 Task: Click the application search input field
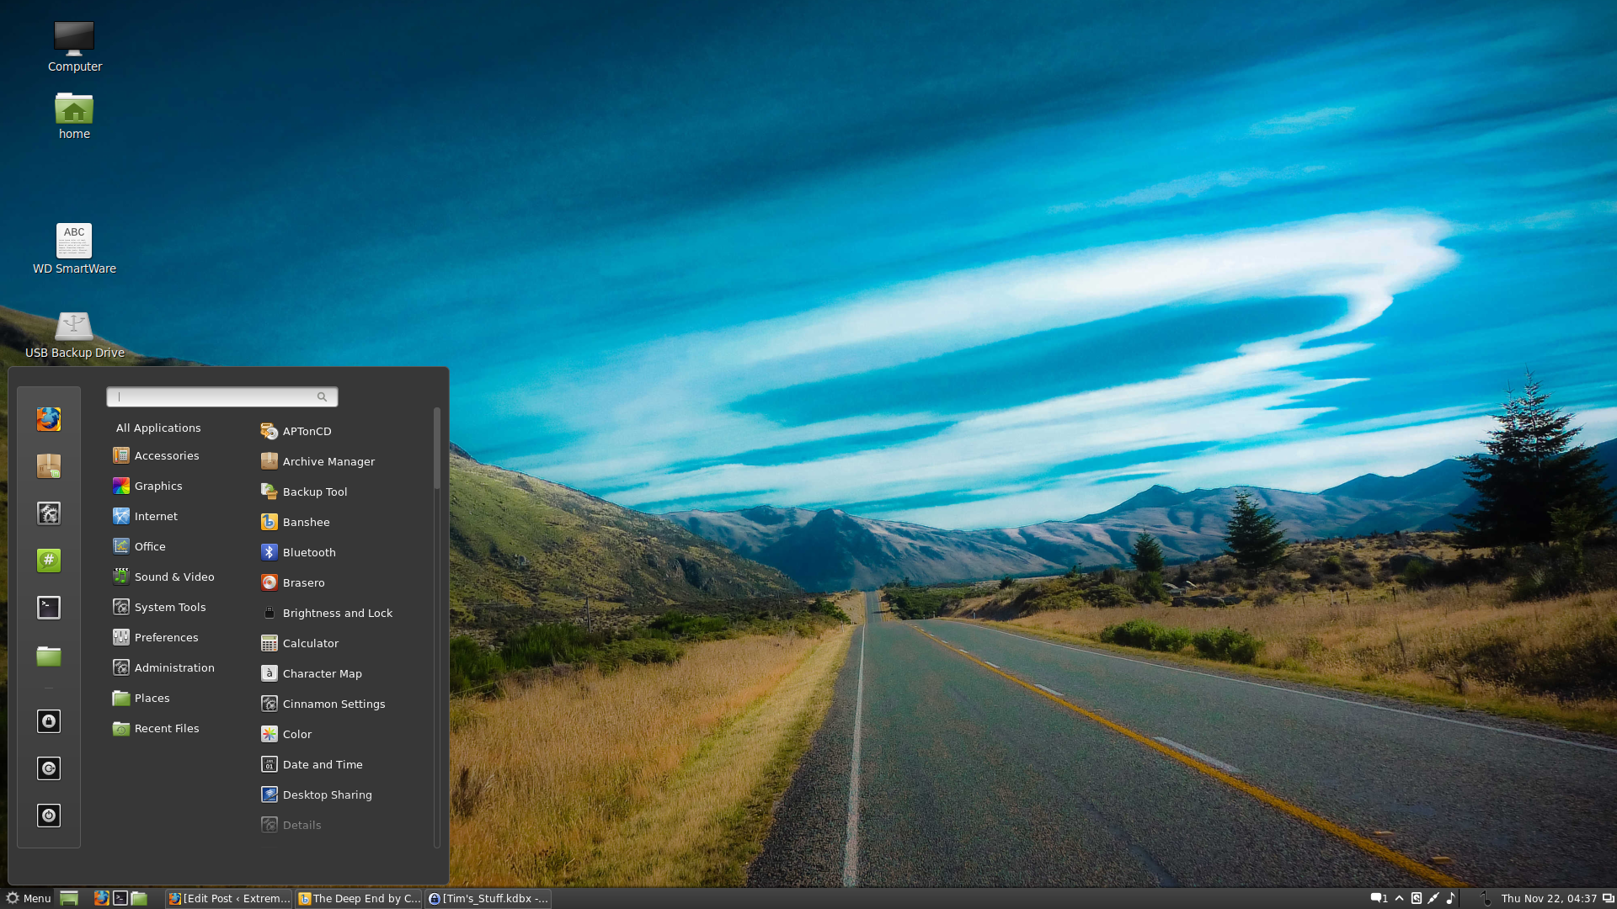pyautogui.click(x=221, y=396)
